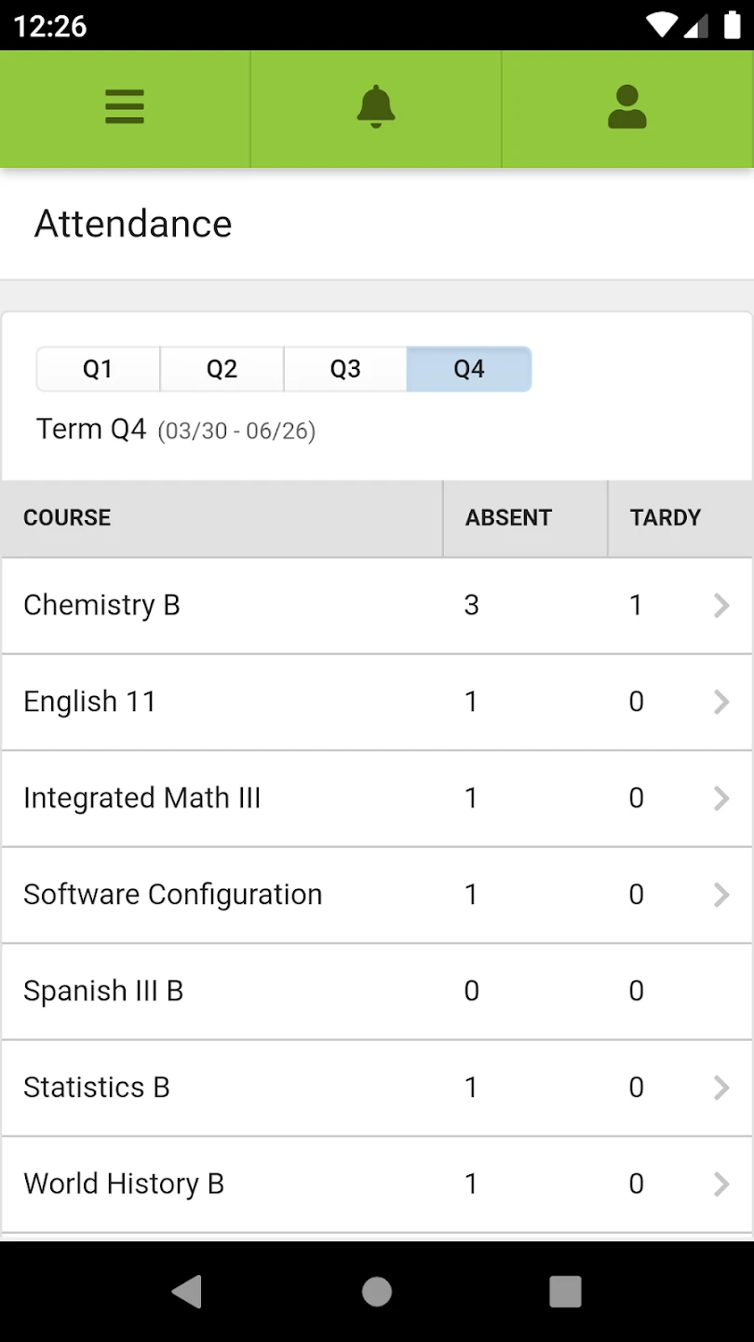Open Statistics B attendance chevron
This screenshot has height=1342, width=754.
click(x=720, y=1088)
